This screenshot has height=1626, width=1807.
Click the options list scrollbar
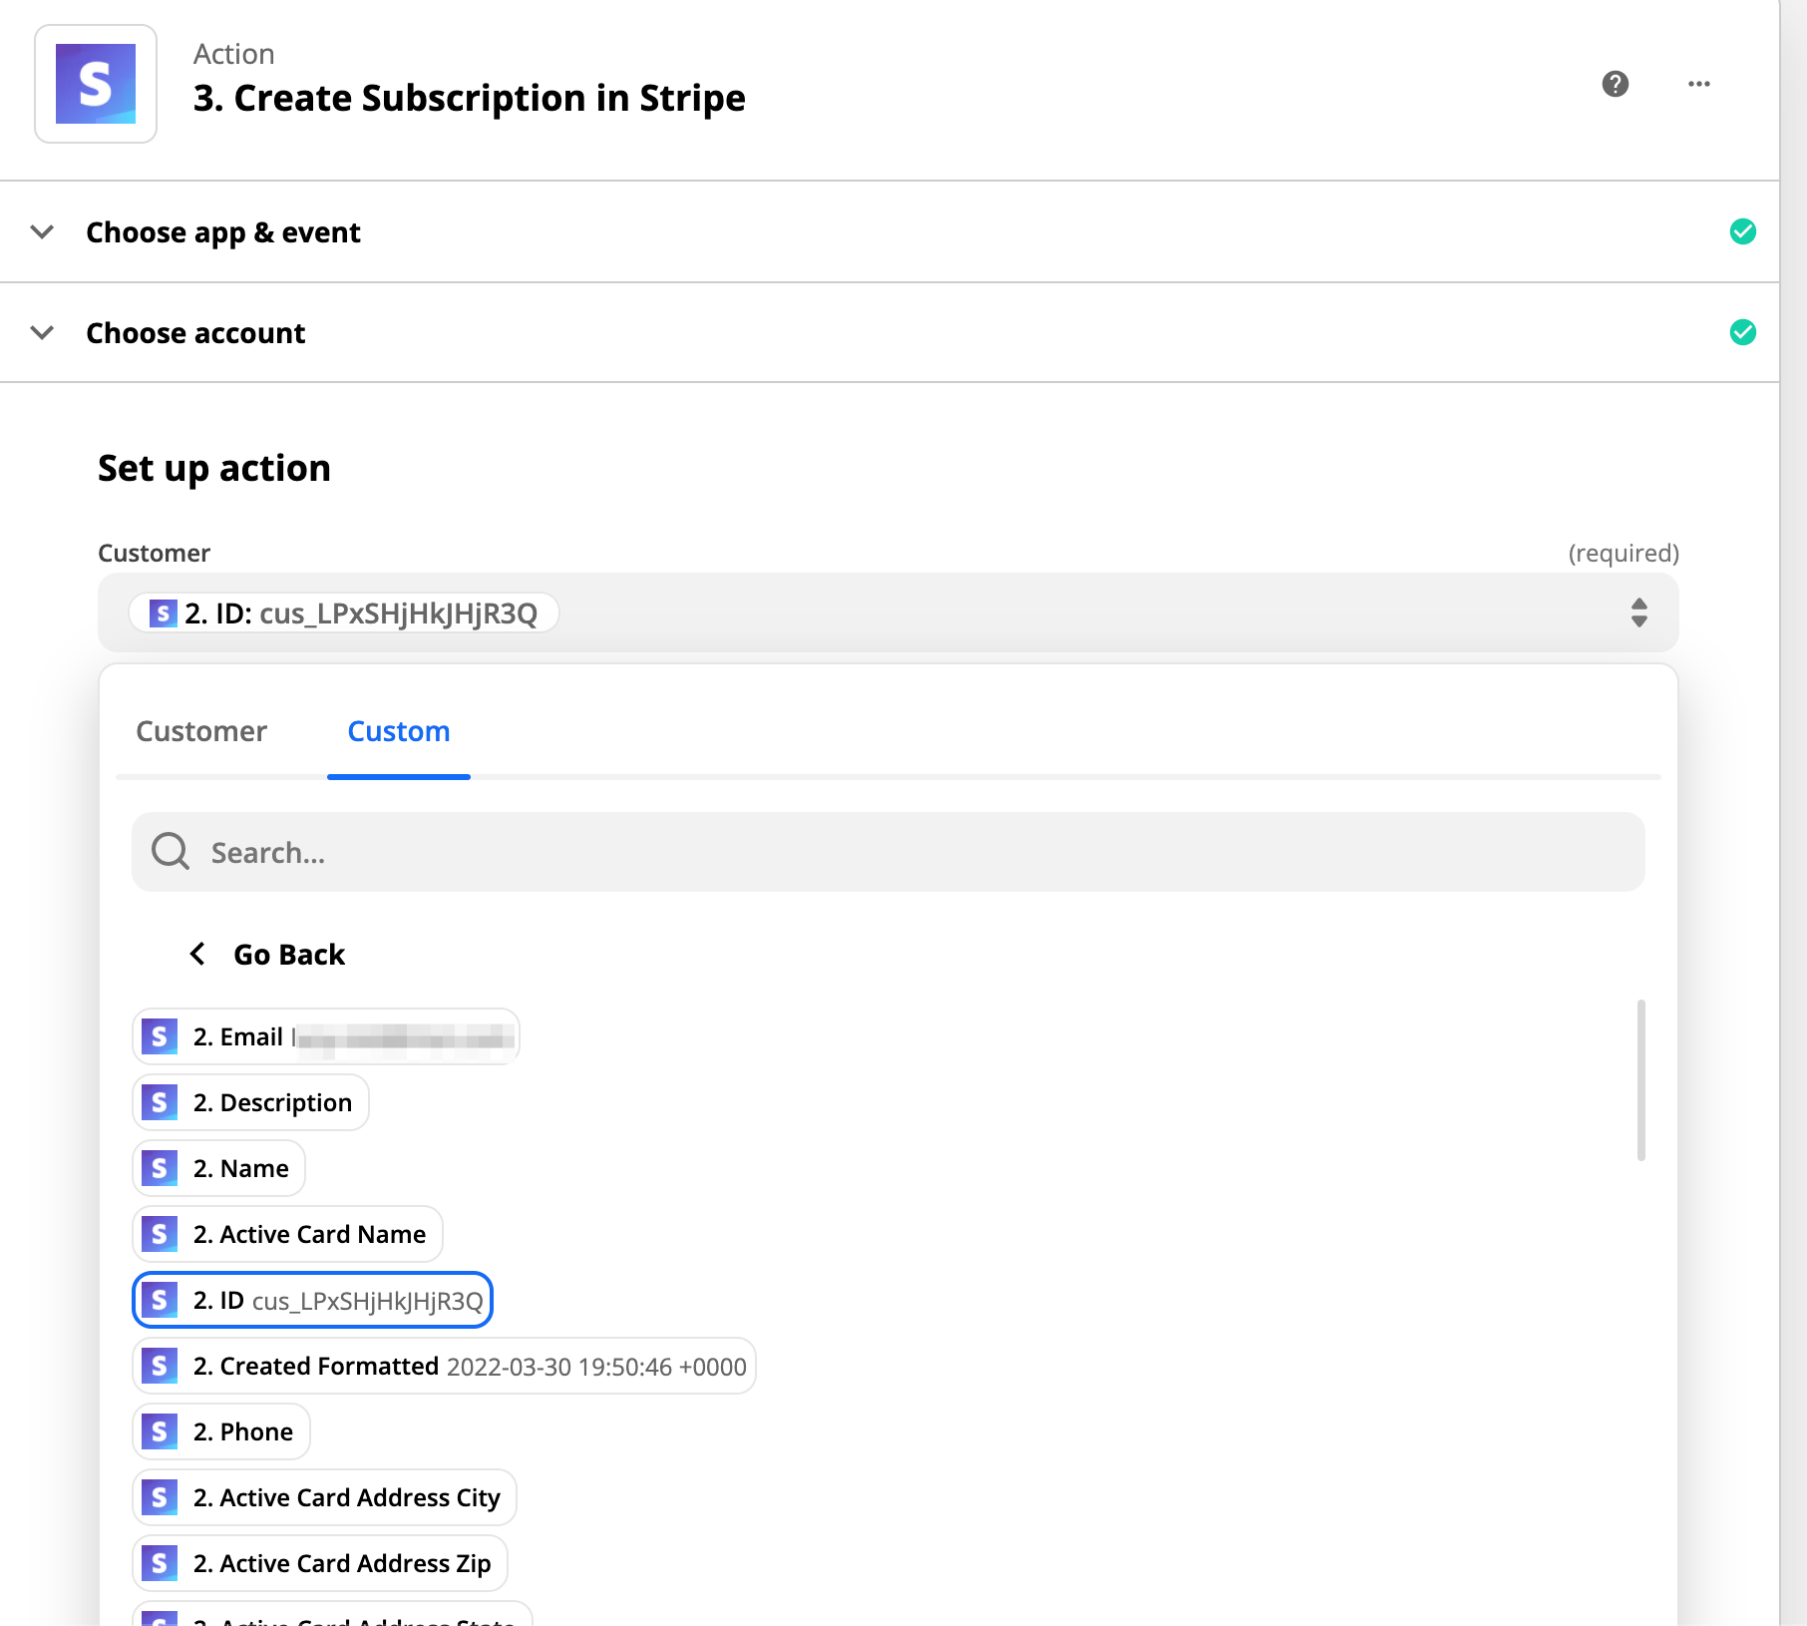pos(1641,1080)
